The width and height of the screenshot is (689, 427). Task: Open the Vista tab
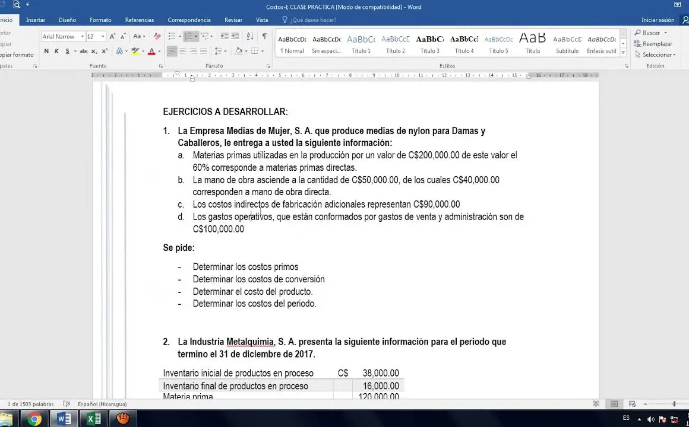[262, 20]
